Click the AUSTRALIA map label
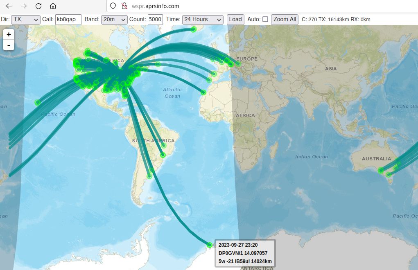Viewport: 418px width, 270px height. pyautogui.click(x=376, y=159)
